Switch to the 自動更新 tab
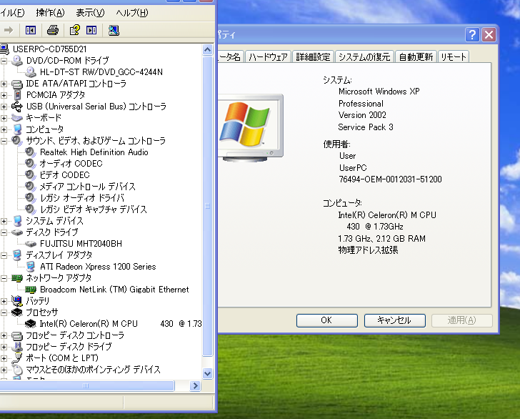Viewport: 520px width, 419px height. click(x=416, y=56)
